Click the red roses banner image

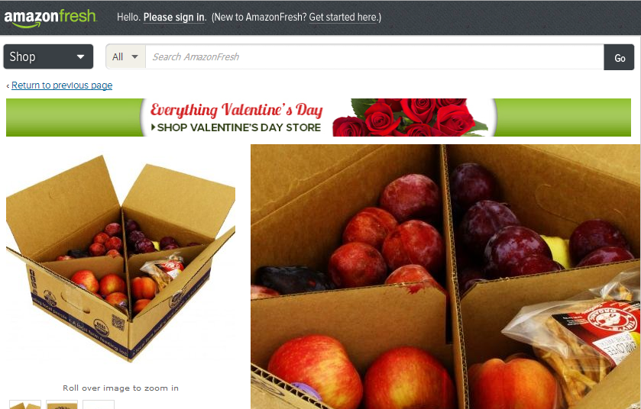click(x=410, y=118)
